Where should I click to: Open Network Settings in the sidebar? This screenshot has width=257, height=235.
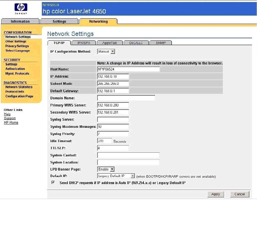click(x=18, y=37)
